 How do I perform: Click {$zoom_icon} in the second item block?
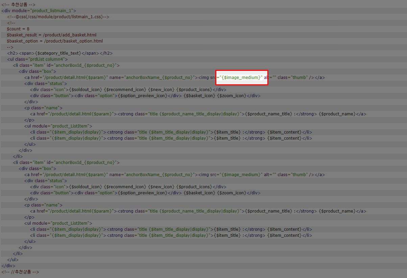(232, 193)
